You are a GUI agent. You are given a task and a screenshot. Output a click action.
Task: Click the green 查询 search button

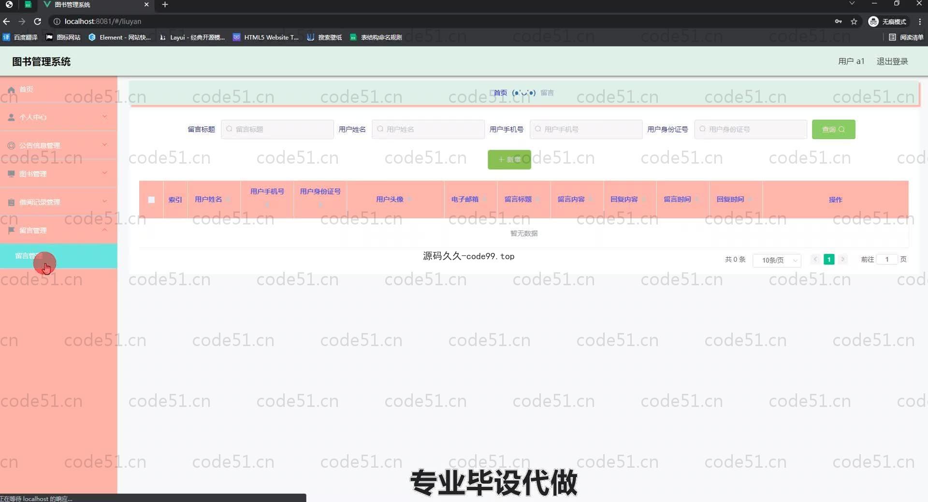pos(833,129)
